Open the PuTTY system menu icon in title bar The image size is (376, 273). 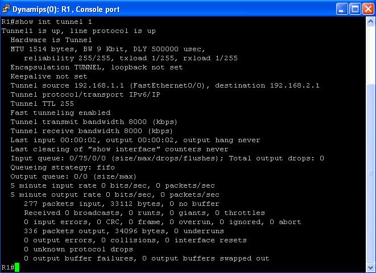[6, 9]
